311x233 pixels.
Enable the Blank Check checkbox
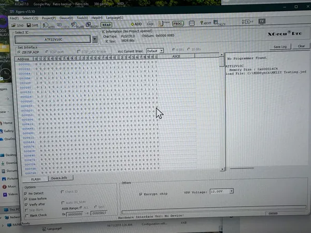[27, 215]
